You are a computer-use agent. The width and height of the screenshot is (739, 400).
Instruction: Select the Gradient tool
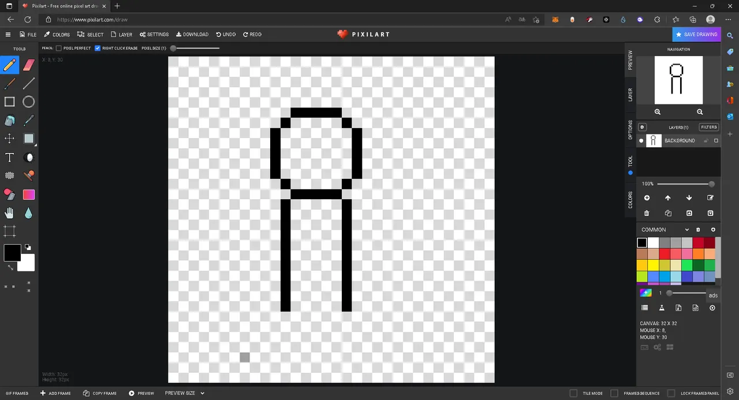pyautogui.click(x=29, y=195)
